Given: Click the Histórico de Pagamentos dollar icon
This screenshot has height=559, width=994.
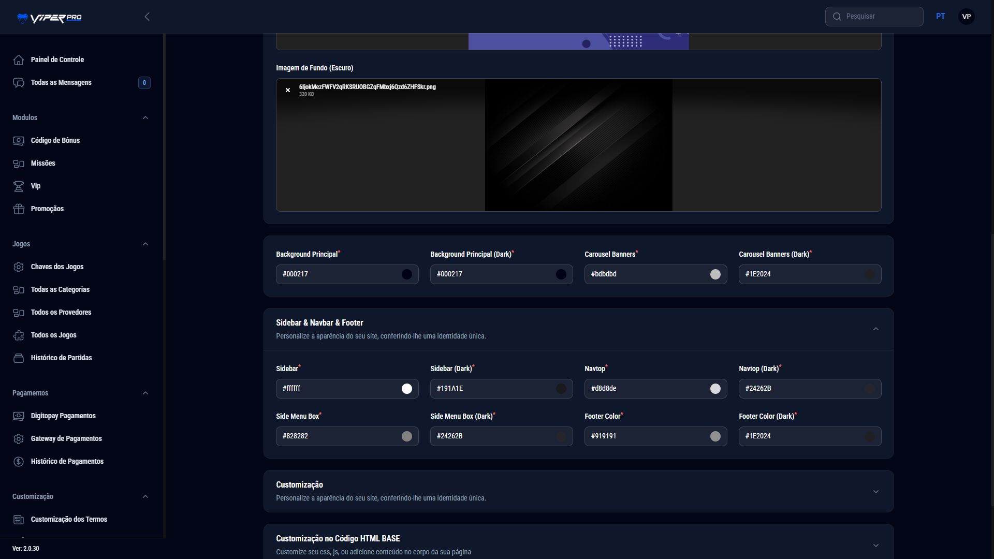Looking at the screenshot, I should tap(19, 462).
